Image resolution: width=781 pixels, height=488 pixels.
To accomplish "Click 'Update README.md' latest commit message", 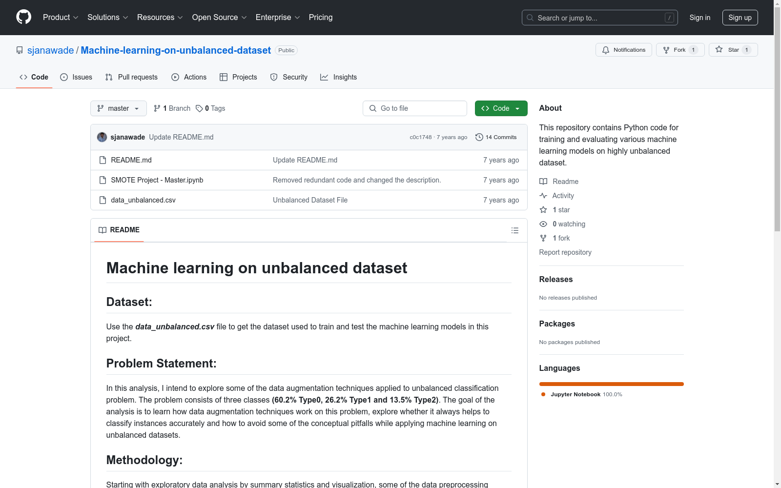I will (181, 137).
